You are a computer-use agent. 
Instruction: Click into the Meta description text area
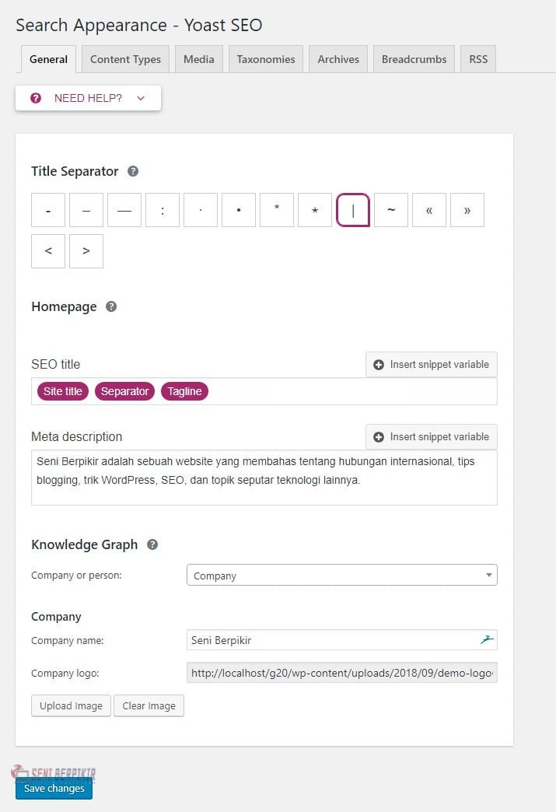[x=264, y=478]
